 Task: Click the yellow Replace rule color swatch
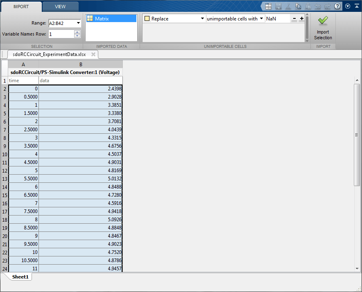(147, 18)
